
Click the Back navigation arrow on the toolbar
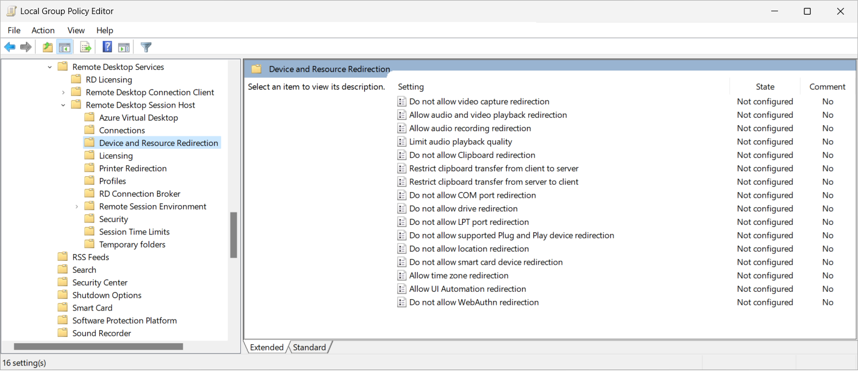[x=9, y=47]
